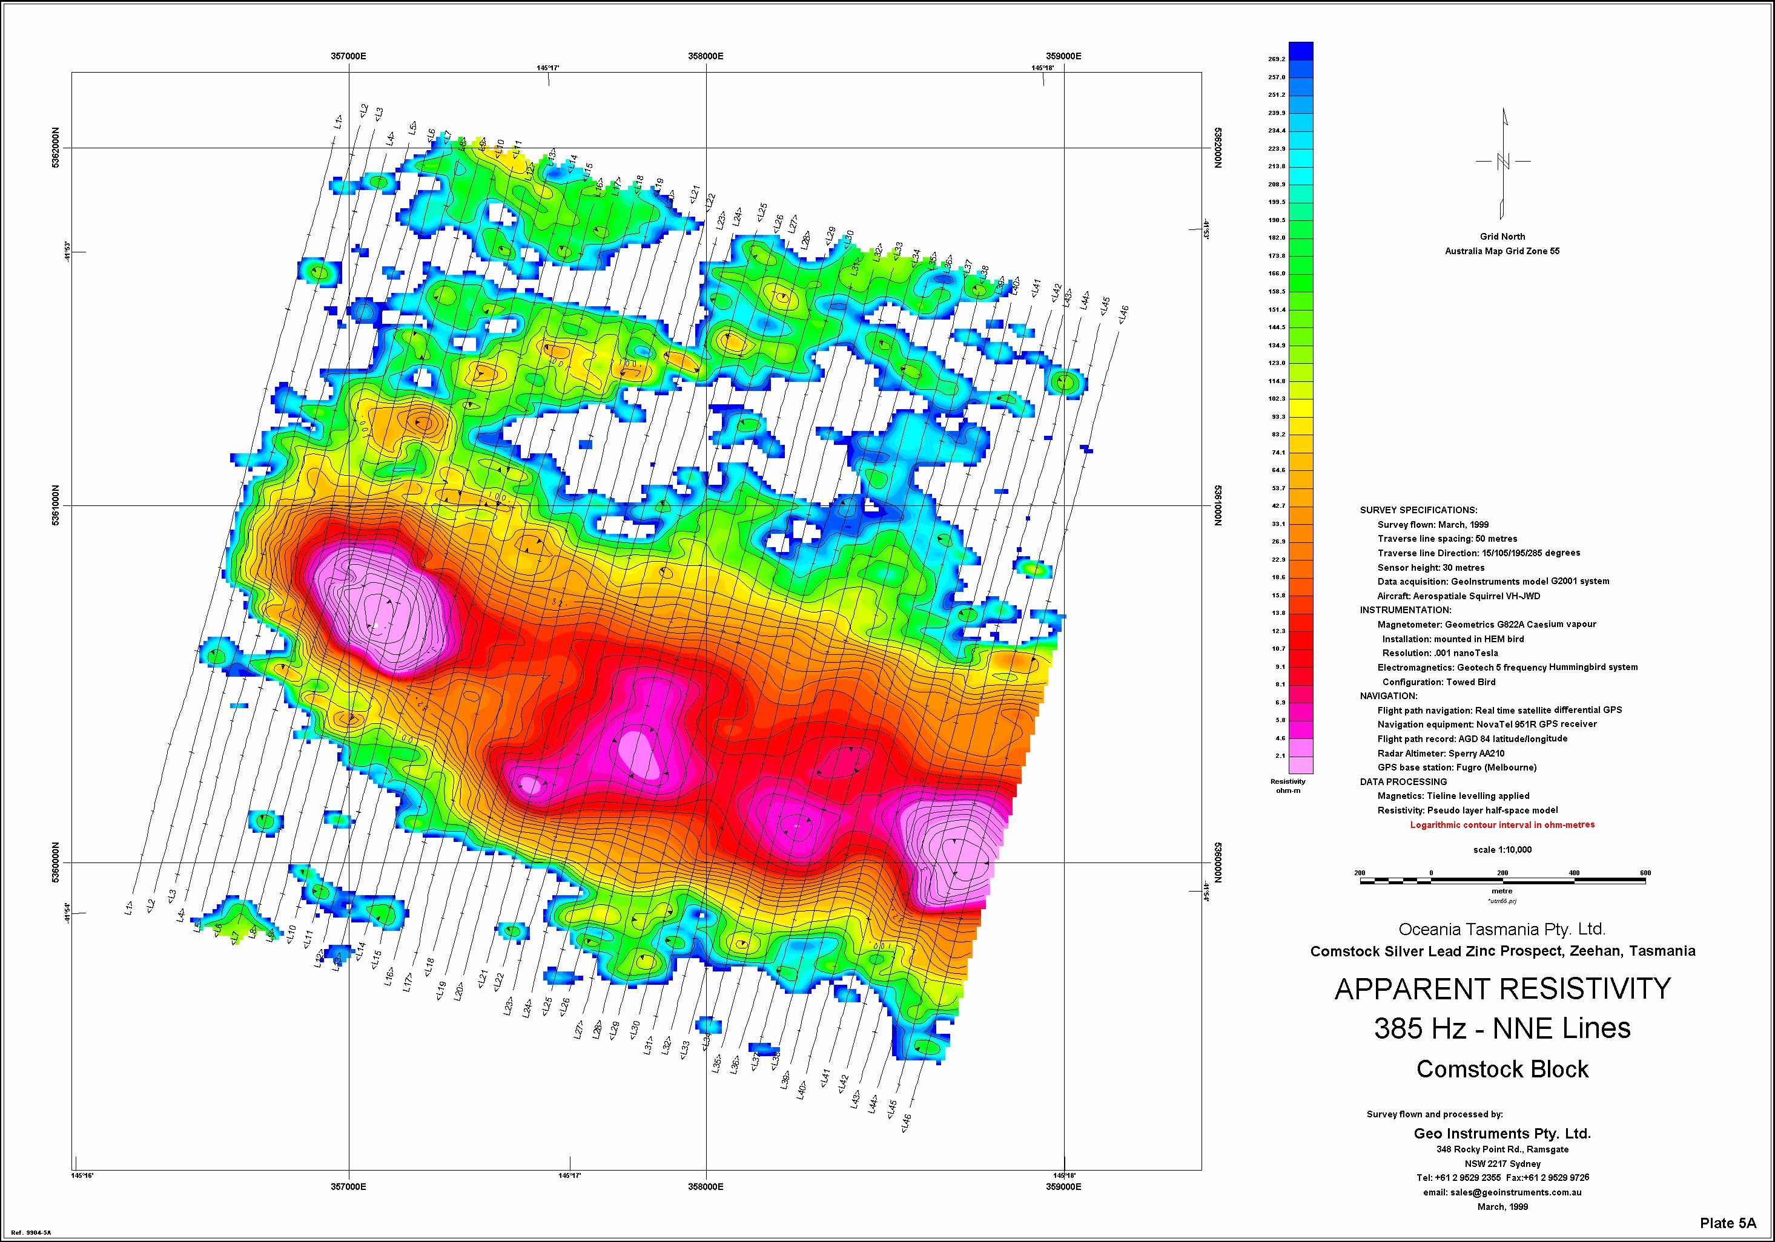Screen dimensions: 1775x1242
Task: Click the 385 Hz - NNE Lines heading
Action: click(x=1502, y=1029)
